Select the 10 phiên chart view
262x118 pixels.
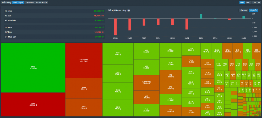pyautogui.click(x=253, y=10)
